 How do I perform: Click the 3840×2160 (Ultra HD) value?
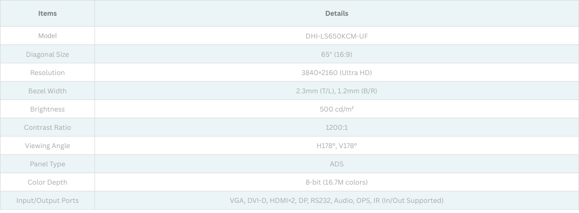click(x=336, y=73)
